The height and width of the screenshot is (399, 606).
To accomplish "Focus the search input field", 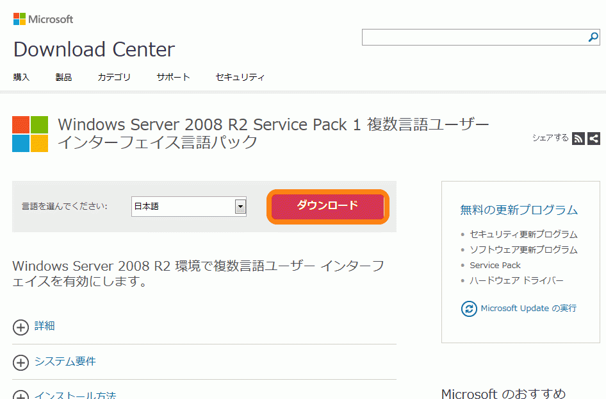I will coord(475,37).
